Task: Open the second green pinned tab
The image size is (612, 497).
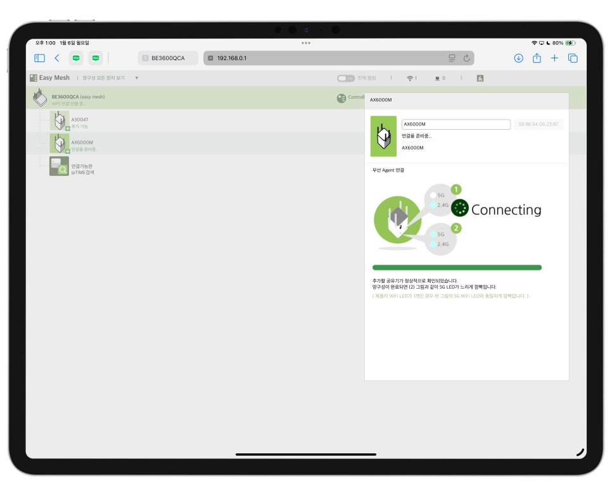Action: coord(96,58)
